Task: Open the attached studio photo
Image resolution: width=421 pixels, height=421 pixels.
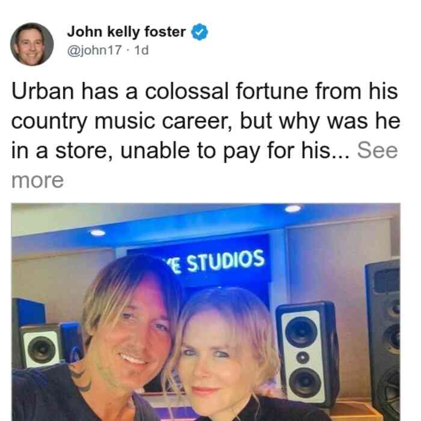Action: (206, 312)
